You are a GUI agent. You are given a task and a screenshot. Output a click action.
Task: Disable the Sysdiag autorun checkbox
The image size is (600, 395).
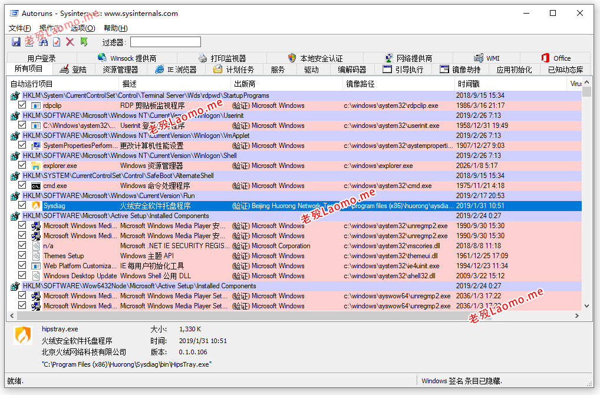[22, 205]
